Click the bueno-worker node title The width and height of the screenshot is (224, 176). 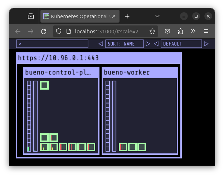(x=127, y=72)
